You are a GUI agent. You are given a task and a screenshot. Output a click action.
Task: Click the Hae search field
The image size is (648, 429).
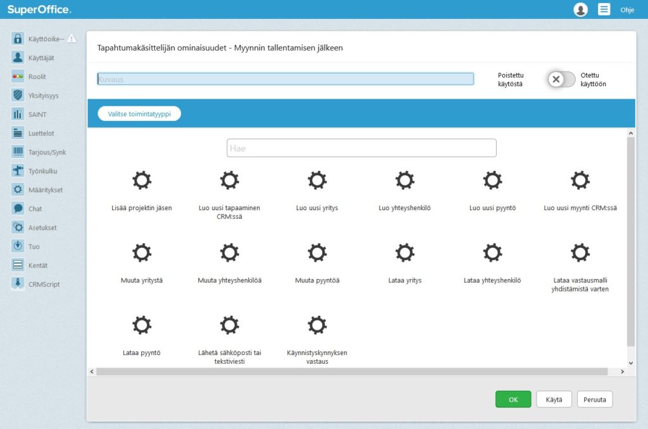click(361, 148)
